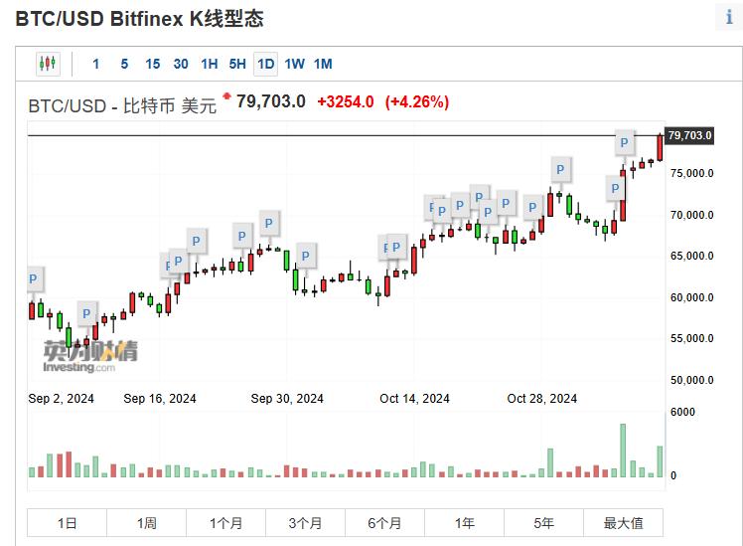The width and height of the screenshot is (743, 546).
Task: Set range to 最大值
Action: (623, 523)
